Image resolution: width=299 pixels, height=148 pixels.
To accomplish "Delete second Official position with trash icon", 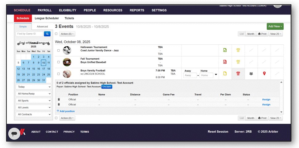I will click(59, 104).
